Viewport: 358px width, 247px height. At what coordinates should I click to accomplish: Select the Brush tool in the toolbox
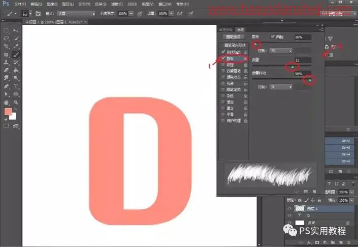point(16,54)
